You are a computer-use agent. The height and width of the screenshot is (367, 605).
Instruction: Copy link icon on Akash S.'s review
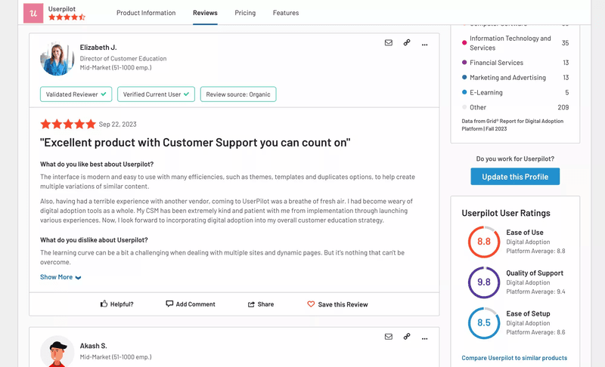point(407,337)
